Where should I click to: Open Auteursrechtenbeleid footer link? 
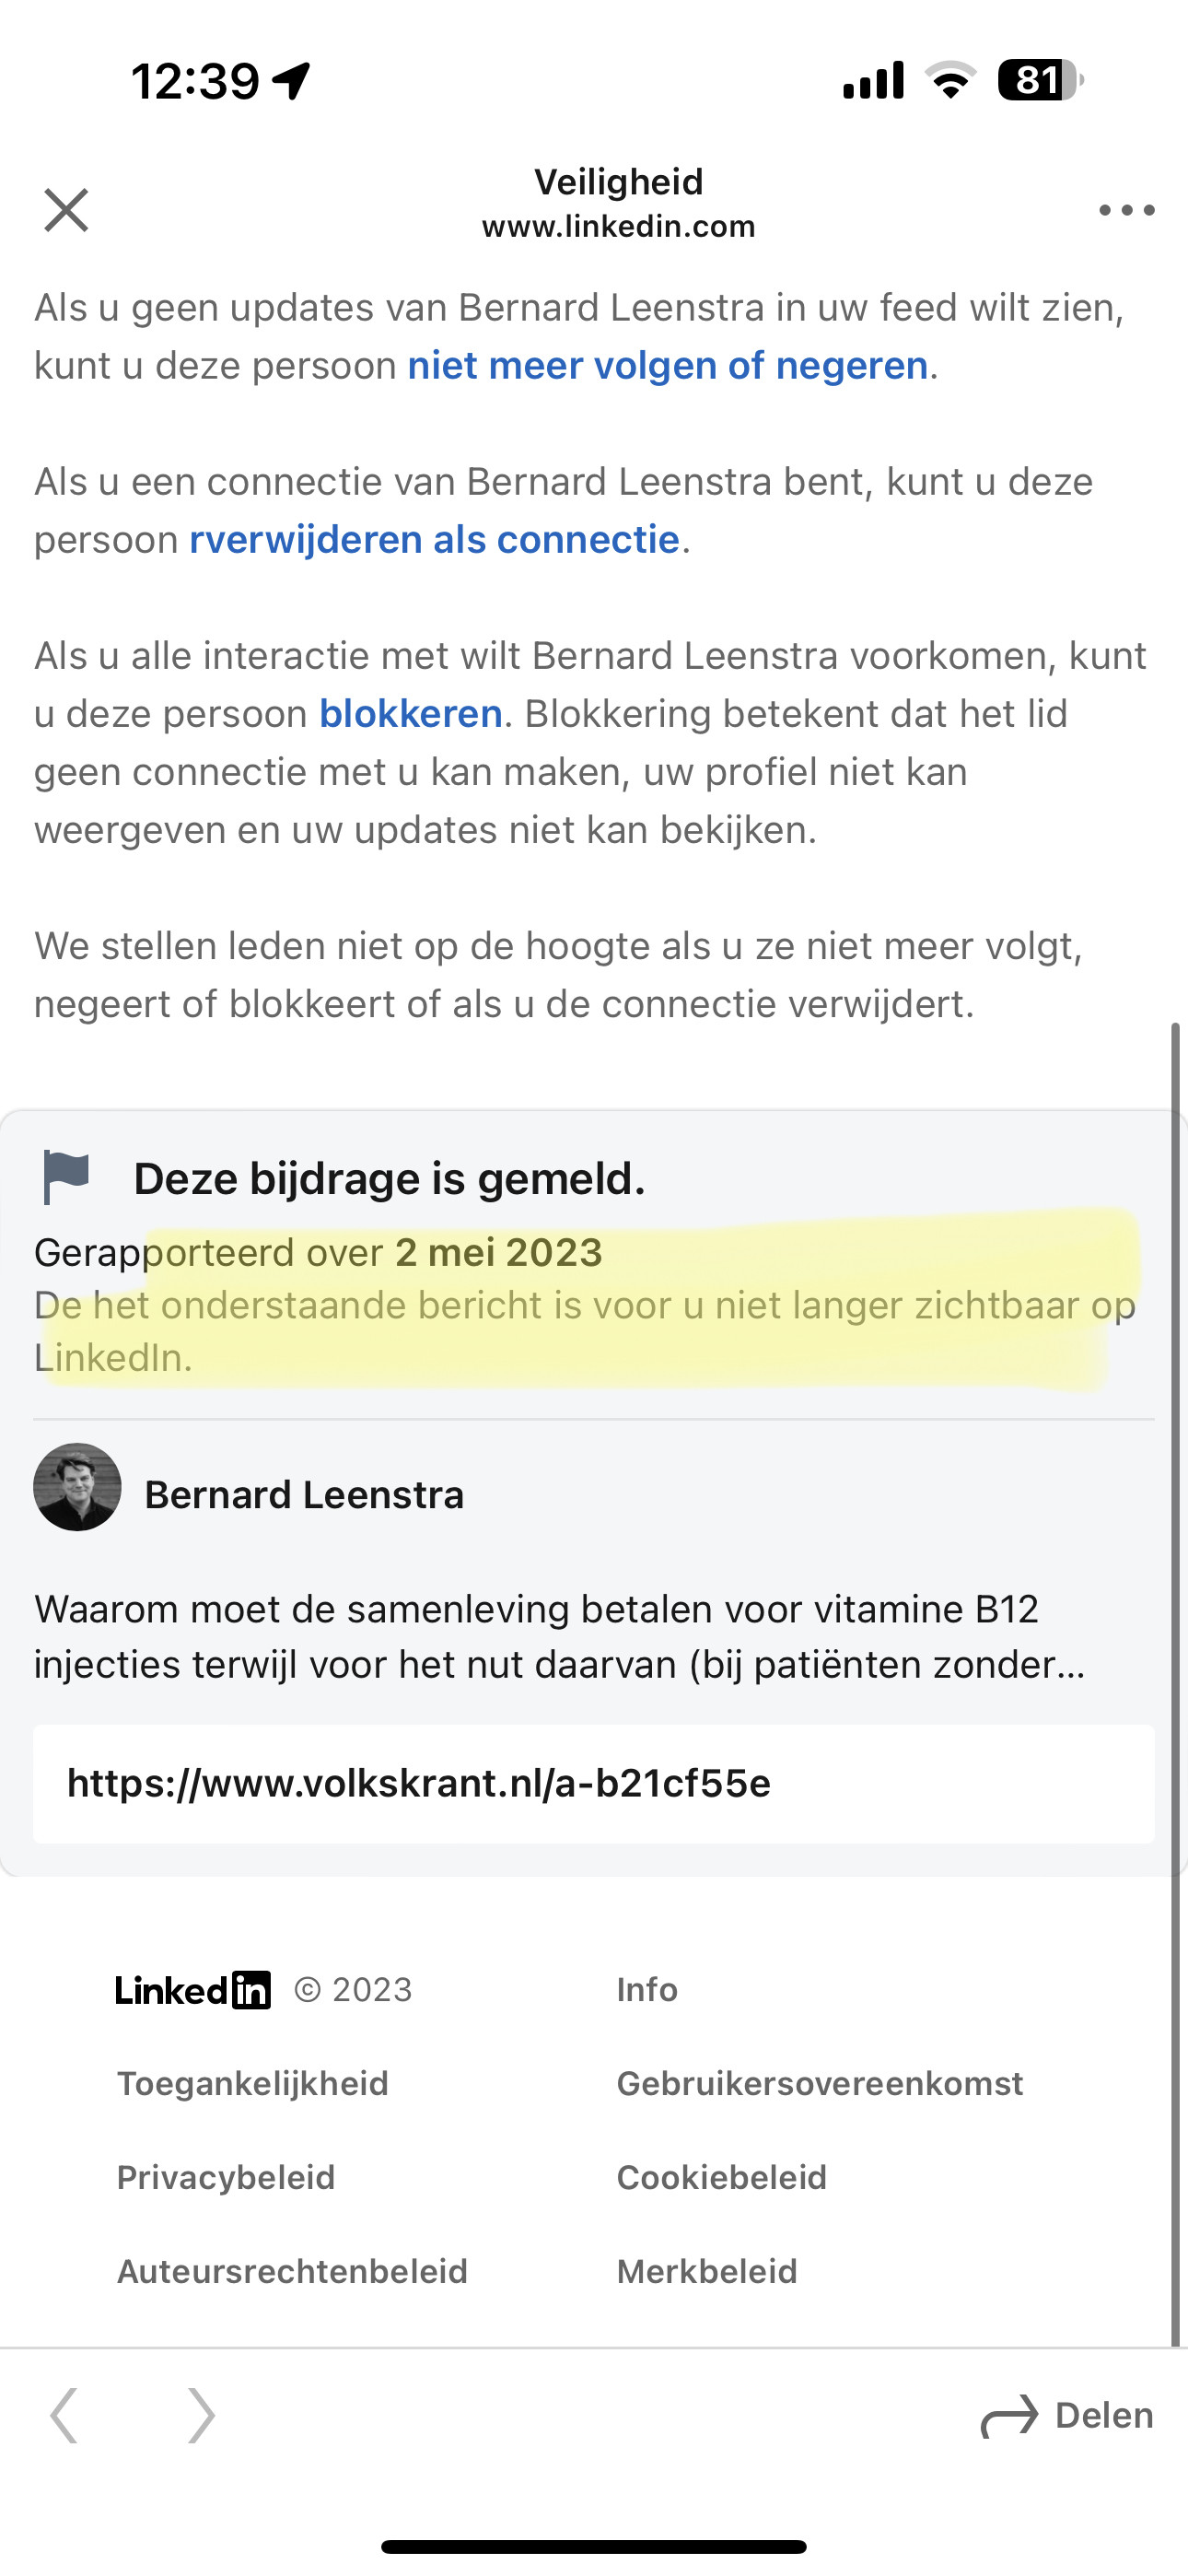292,2272
